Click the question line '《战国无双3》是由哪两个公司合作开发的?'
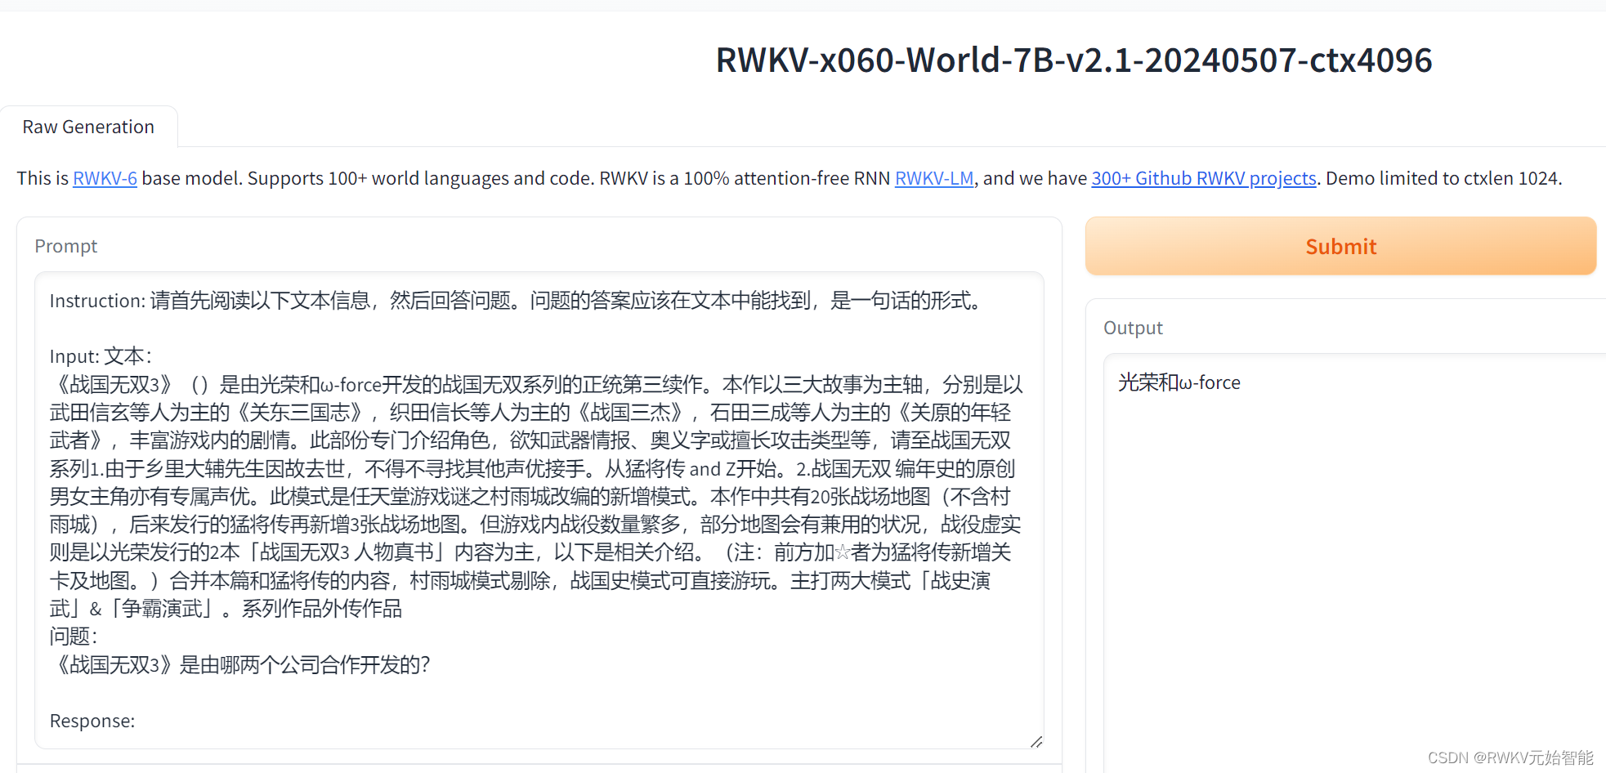This screenshot has height=773, width=1606. [240, 664]
